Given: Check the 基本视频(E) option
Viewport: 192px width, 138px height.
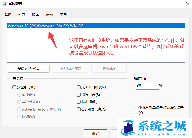Looking at the screenshot, I should [x=79, y=102].
